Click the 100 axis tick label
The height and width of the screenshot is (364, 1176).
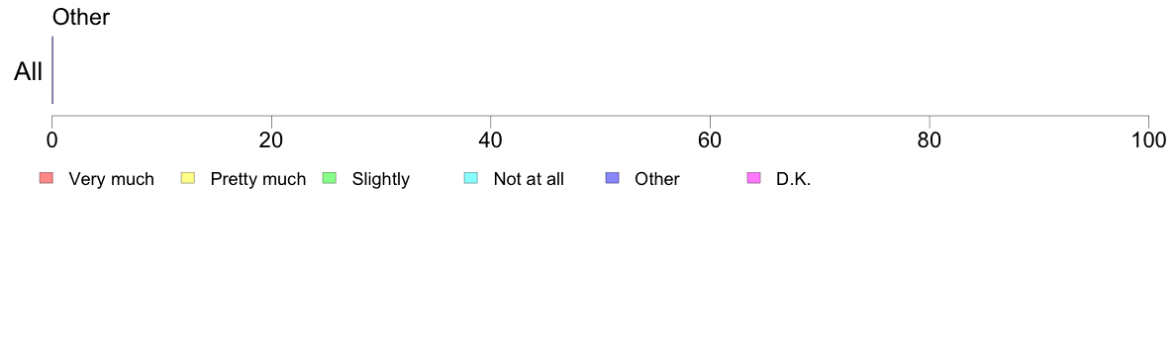click(x=1148, y=139)
